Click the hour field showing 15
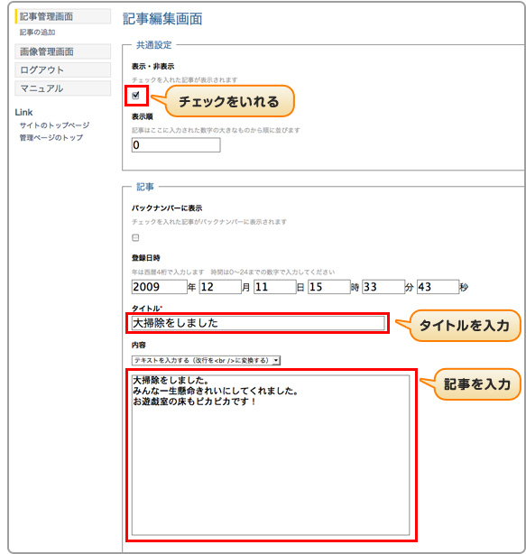This screenshot has height=554, width=526. tap(329, 287)
